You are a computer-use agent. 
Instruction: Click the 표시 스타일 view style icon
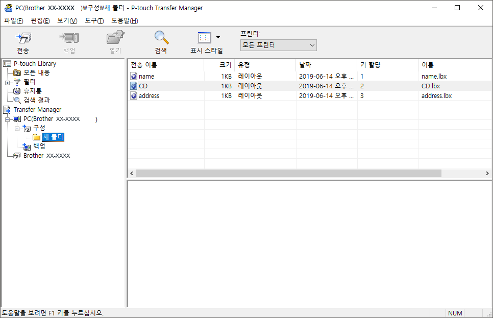tap(204, 37)
